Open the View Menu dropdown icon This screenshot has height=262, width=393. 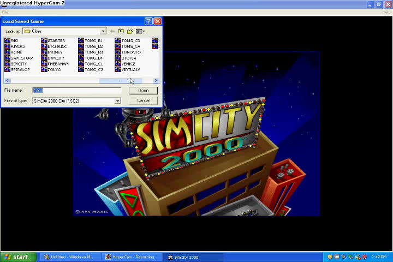(140, 31)
